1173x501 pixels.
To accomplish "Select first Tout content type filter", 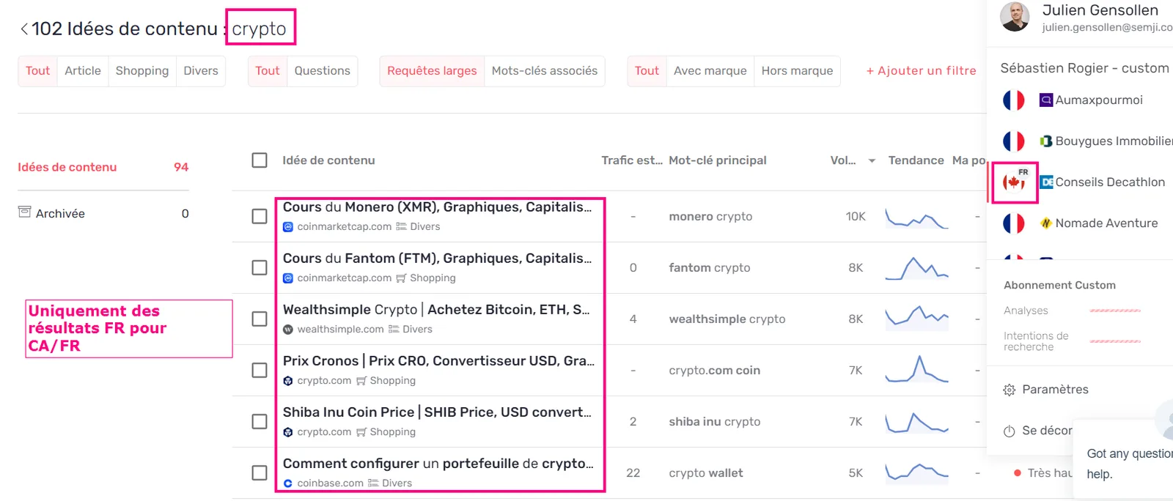I will pyautogui.click(x=37, y=71).
